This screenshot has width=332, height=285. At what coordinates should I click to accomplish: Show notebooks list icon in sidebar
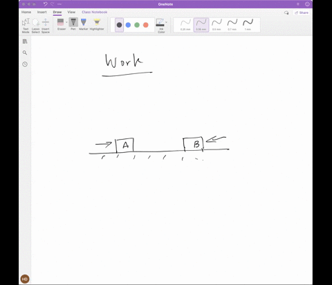pyautogui.click(x=25, y=42)
